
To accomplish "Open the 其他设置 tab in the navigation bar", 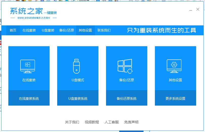I will click(85, 30).
